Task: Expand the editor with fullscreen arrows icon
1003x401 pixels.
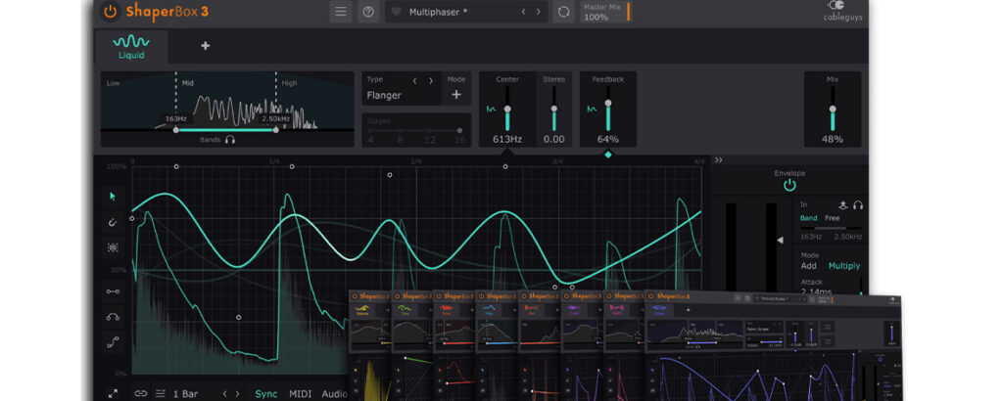Action: 113,394
